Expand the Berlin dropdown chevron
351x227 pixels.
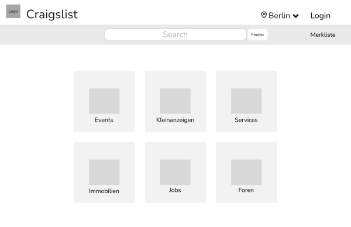pos(295,16)
